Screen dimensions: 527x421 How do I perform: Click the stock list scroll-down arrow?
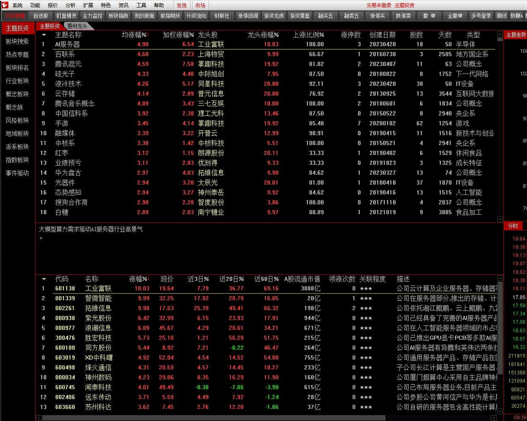pos(500,412)
